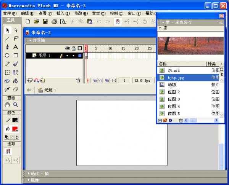Open the library panel options menu

[x=220, y=22]
